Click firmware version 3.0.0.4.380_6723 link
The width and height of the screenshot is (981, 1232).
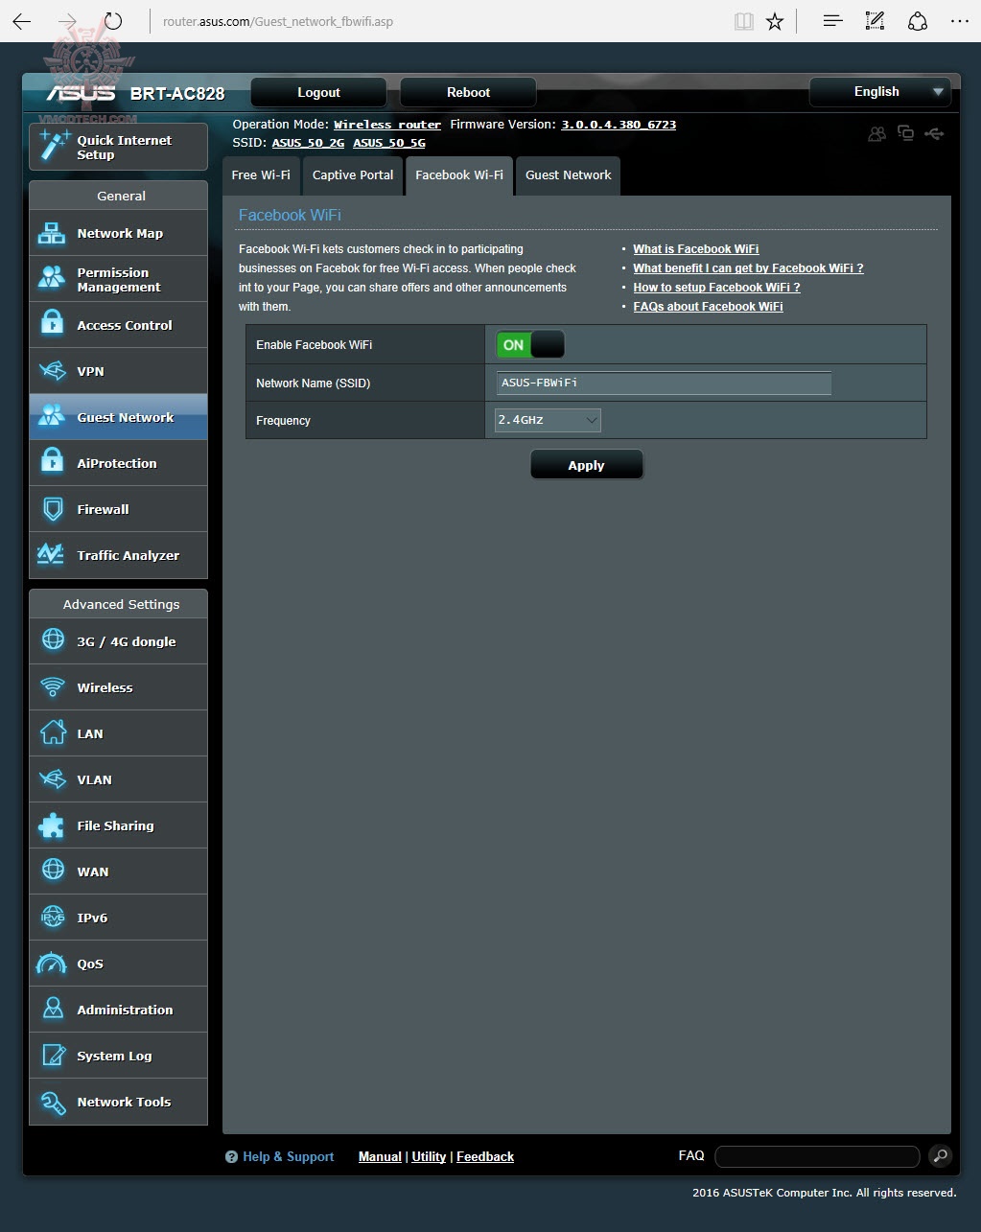(x=619, y=125)
